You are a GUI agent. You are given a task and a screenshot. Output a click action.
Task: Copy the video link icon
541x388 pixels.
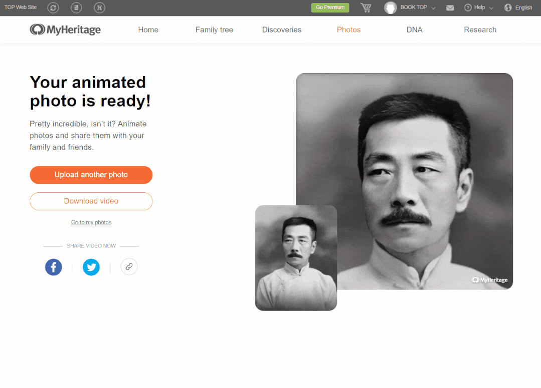tap(129, 267)
